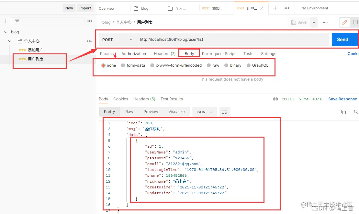The width and height of the screenshot is (359, 214).
Task: Click the plus icon to create a new collection
Action: [6, 21]
